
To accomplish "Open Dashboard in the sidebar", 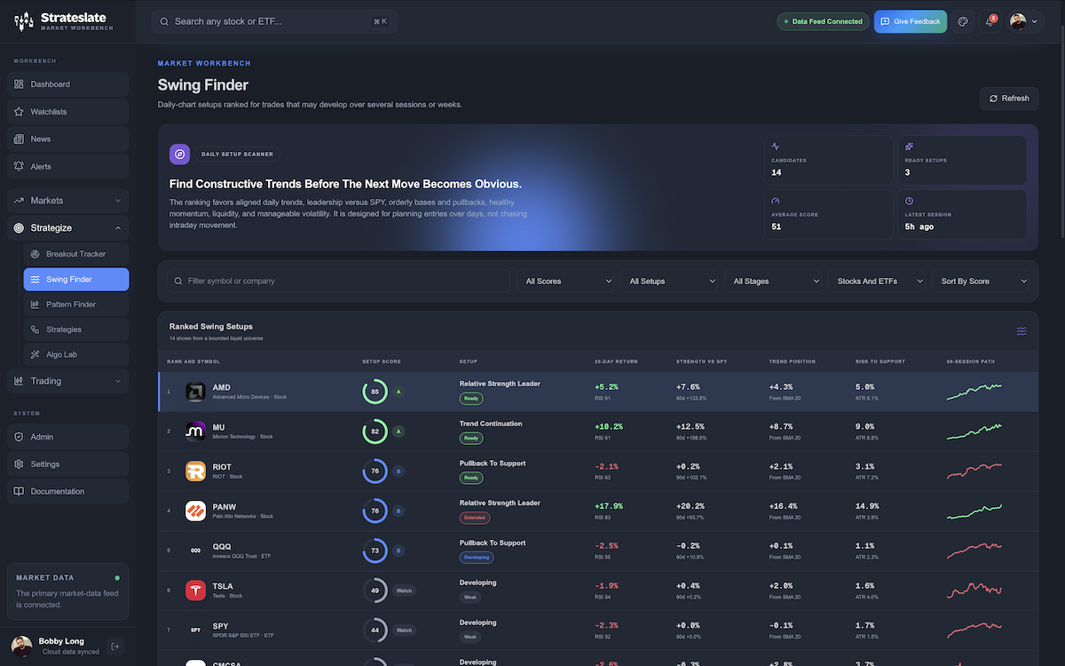I will pos(68,84).
